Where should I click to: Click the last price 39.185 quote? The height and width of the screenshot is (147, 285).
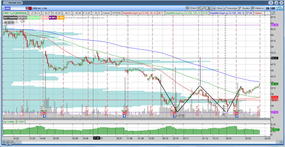270,9
